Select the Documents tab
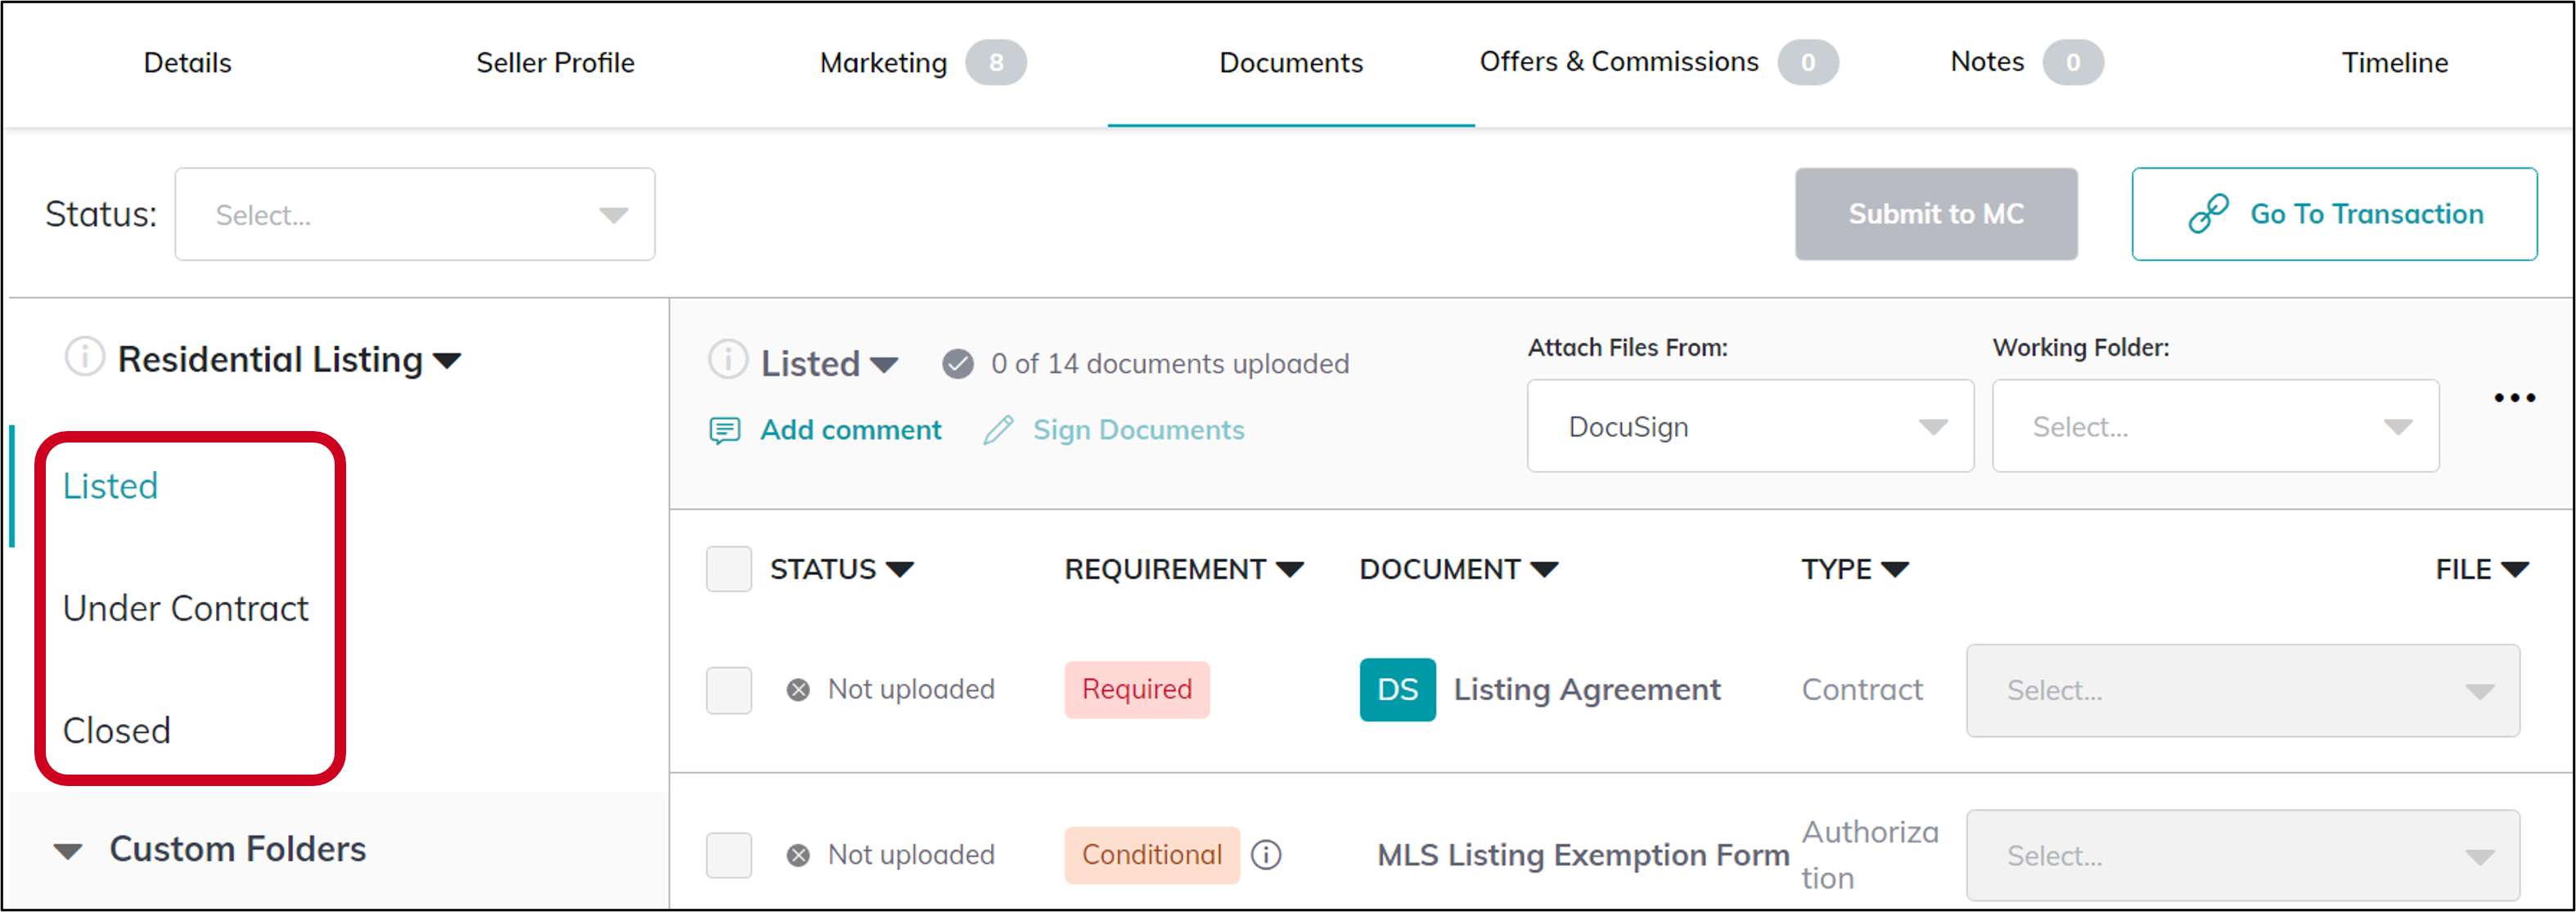 tap(1291, 63)
